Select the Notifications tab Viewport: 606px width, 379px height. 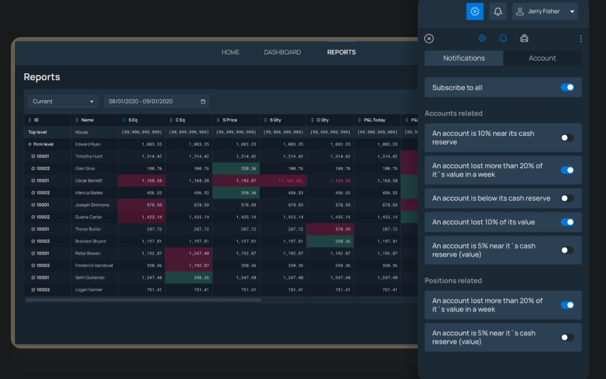click(463, 58)
